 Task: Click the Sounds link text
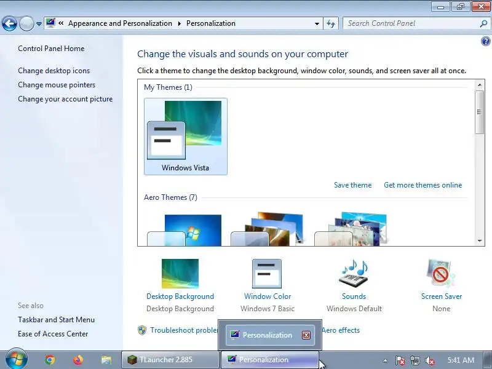click(x=354, y=296)
